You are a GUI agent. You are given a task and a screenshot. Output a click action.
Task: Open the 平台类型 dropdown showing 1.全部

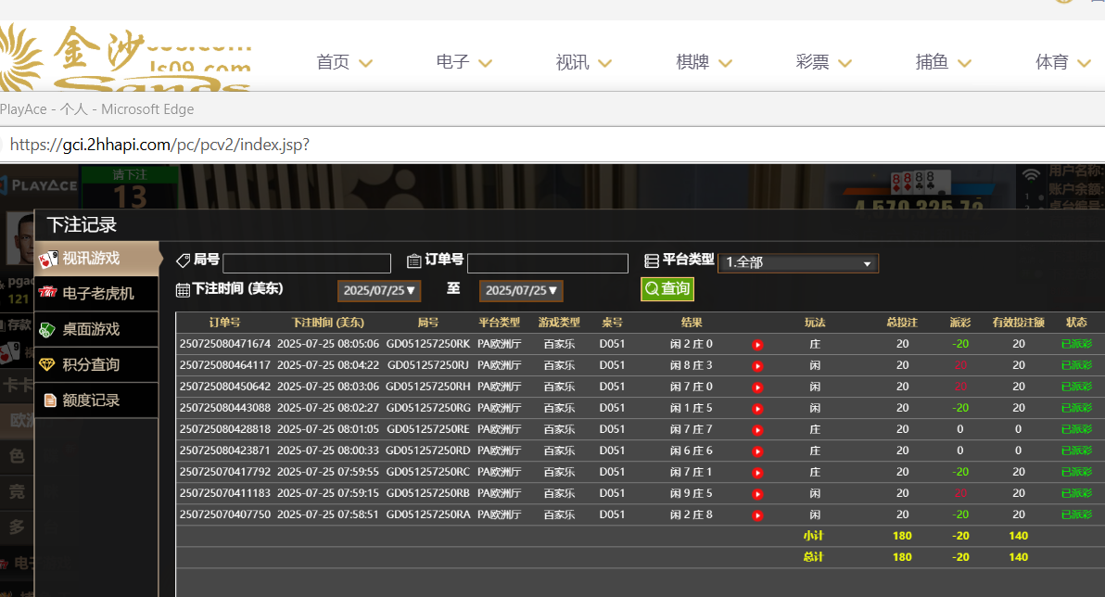pyautogui.click(x=798, y=263)
